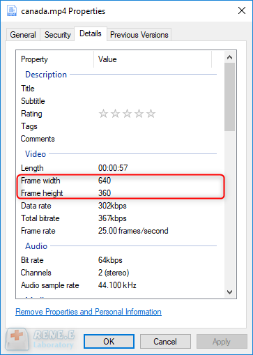253x355 pixels.
Task: Click the Cancel button
Action: (x=165, y=342)
